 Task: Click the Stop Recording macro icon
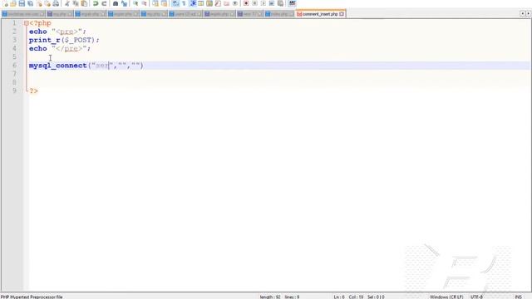click(x=255, y=3)
